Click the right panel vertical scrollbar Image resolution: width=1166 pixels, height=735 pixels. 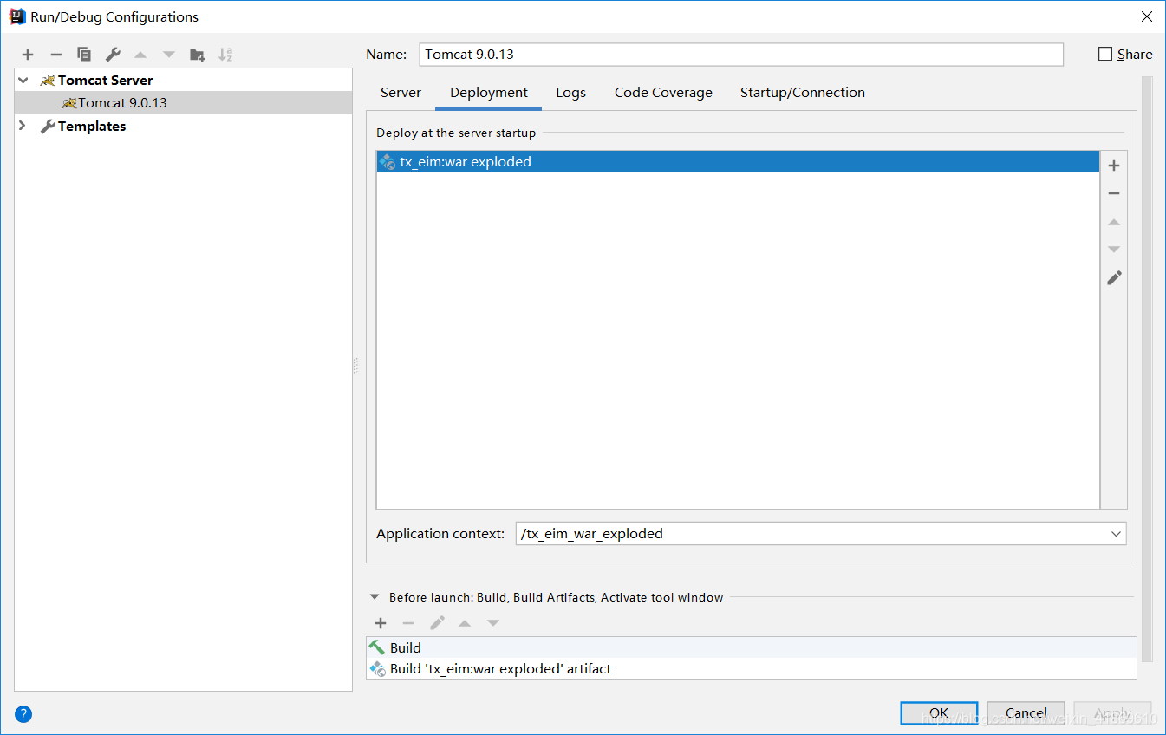pyautogui.click(x=1147, y=370)
